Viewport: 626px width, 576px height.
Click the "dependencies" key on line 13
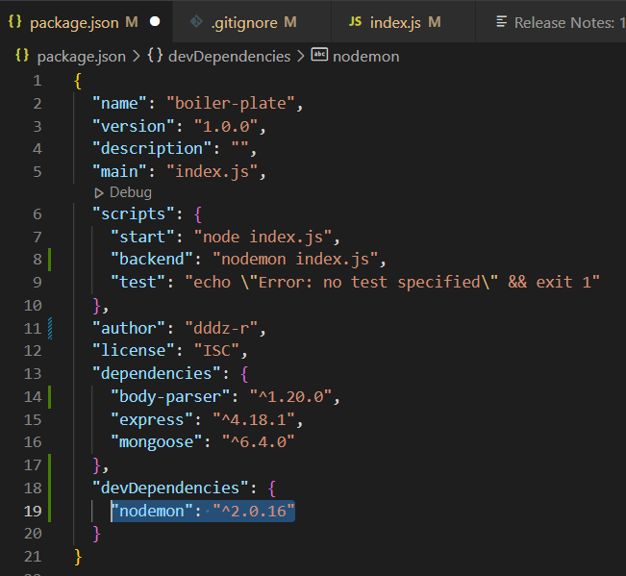tap(156, 374)
